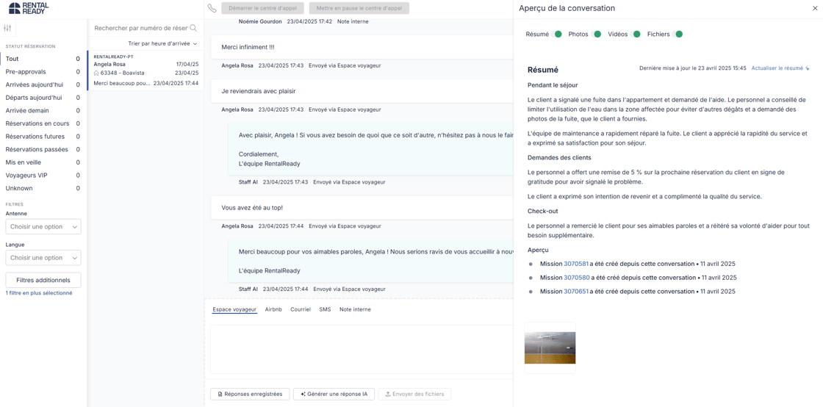Image resolution: width=823 pixels, height=407 pixels.
Task: Switch to the Espace voyageur tab
Action: 234,309
